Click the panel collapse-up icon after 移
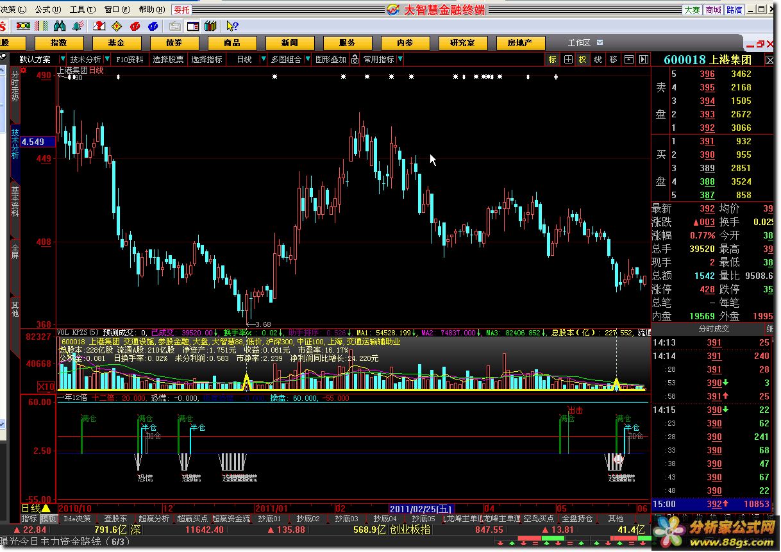781x552 pixels. pos(628,59)
